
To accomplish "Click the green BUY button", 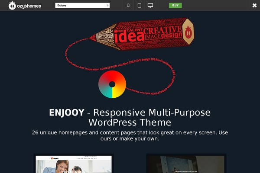I will (175, 5).
